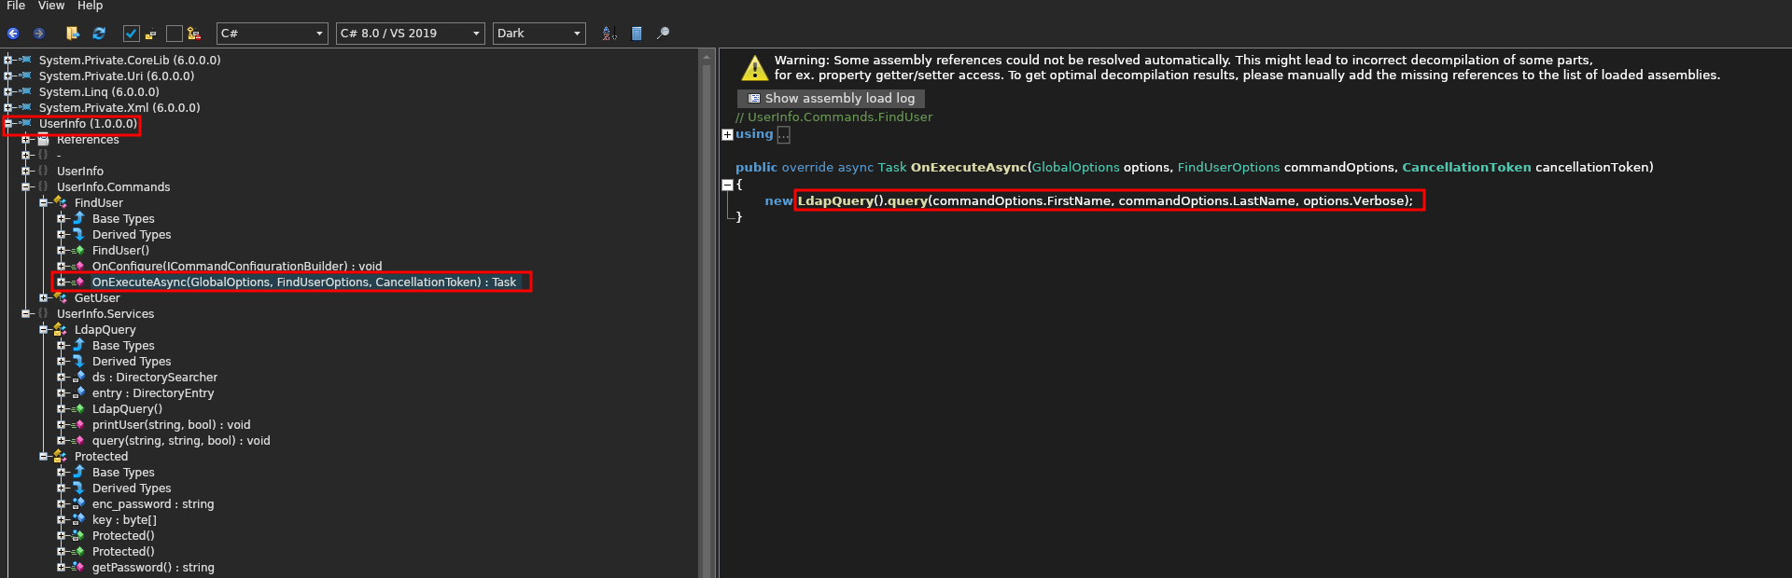This screenshot has width=1792, height=578.
Task: Click the blue book icon in the toolbar
Action: point(637,34)
